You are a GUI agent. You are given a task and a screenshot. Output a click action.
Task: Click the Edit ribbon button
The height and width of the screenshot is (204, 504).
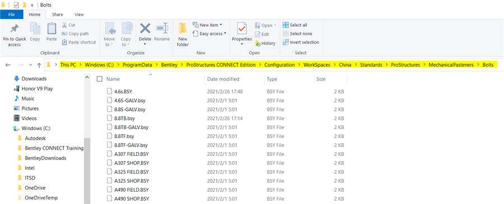click(262, 34)
